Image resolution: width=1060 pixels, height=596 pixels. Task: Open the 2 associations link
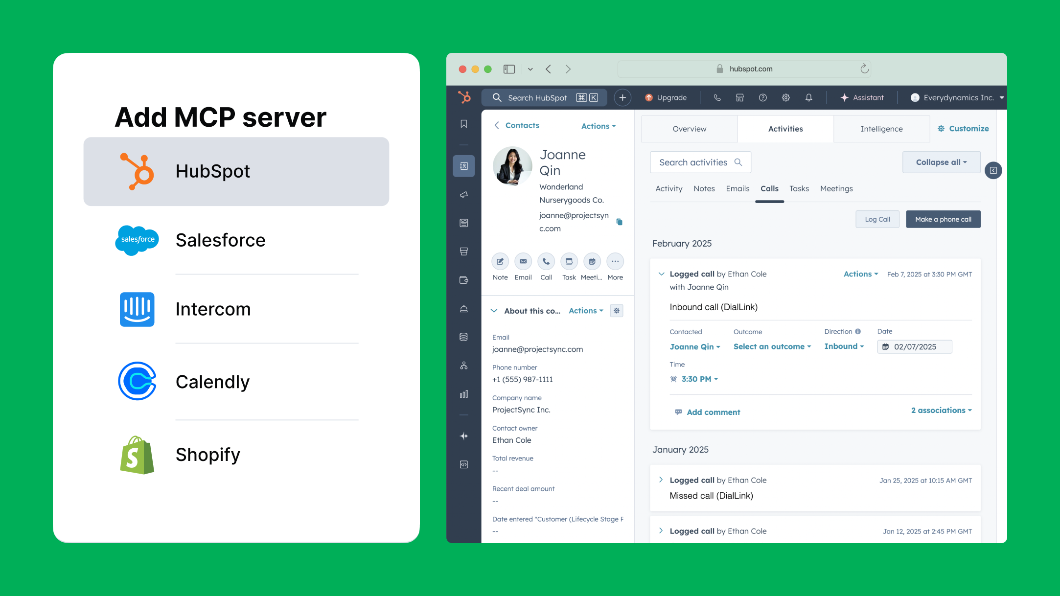pos(941,410)
